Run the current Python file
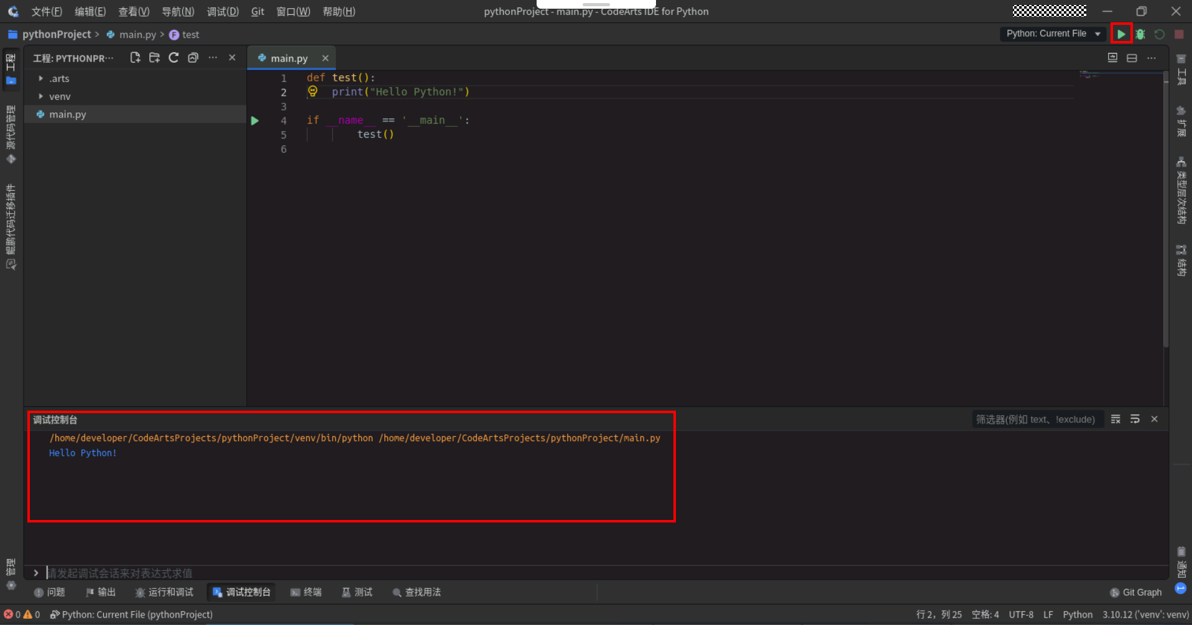 1120,34
